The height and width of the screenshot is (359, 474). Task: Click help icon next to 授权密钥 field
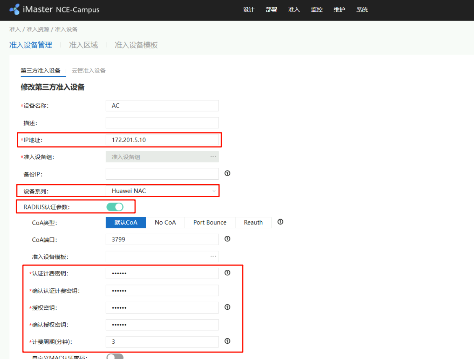point(227,307)
